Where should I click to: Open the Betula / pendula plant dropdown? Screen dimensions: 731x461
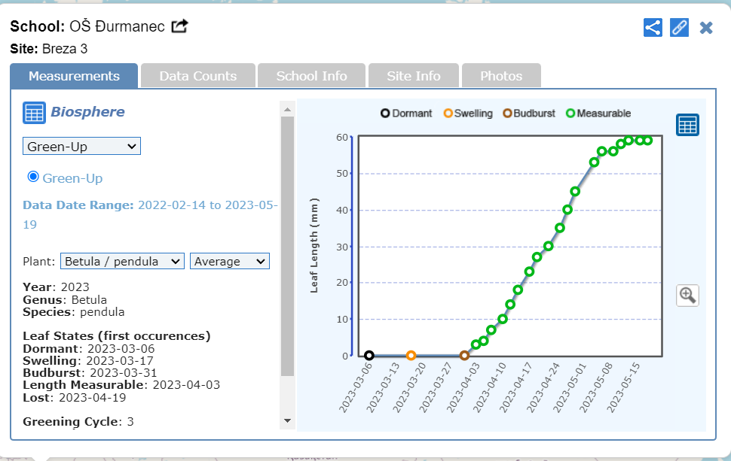(122, 261)
